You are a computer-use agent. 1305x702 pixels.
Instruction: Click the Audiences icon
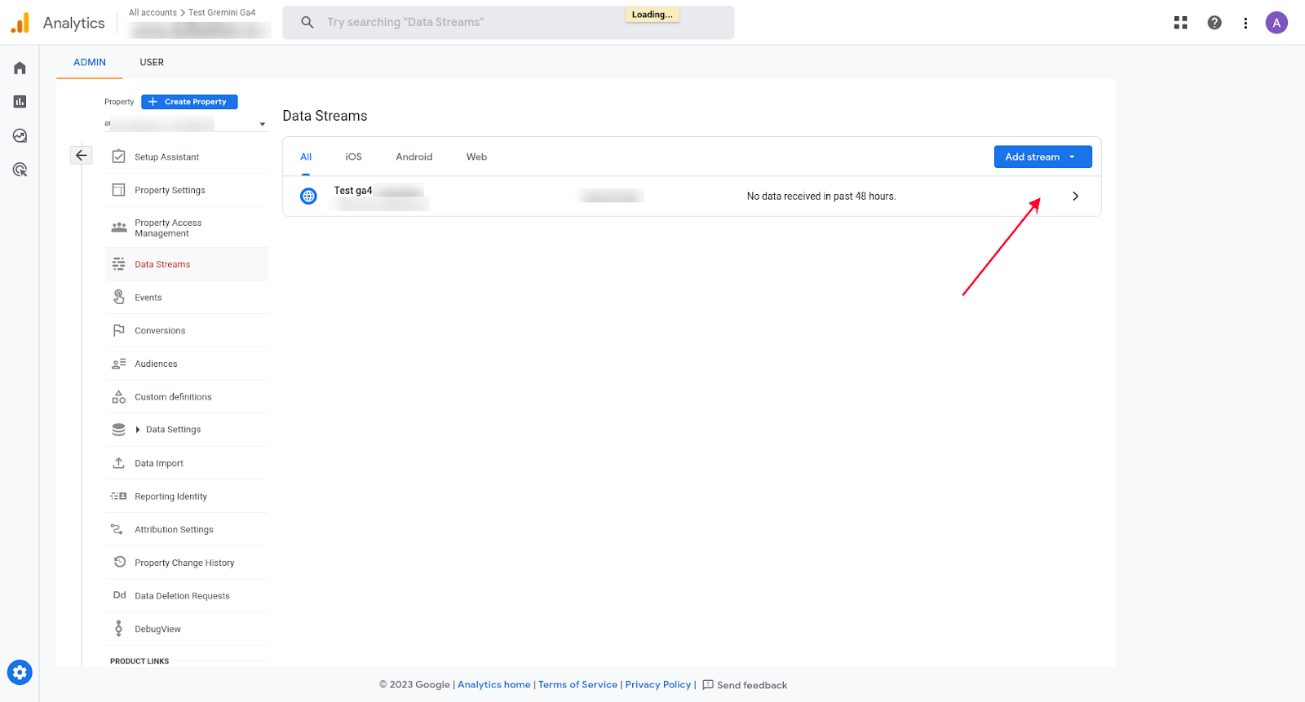coord(118,364)
